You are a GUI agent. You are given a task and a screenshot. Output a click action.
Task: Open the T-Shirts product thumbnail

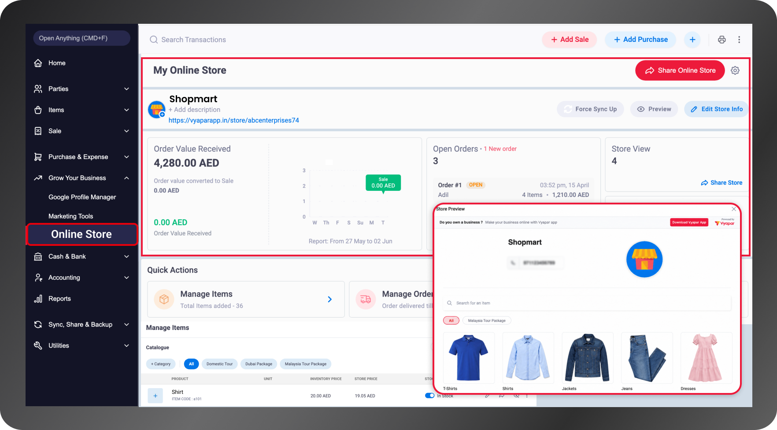pos(469,358)
